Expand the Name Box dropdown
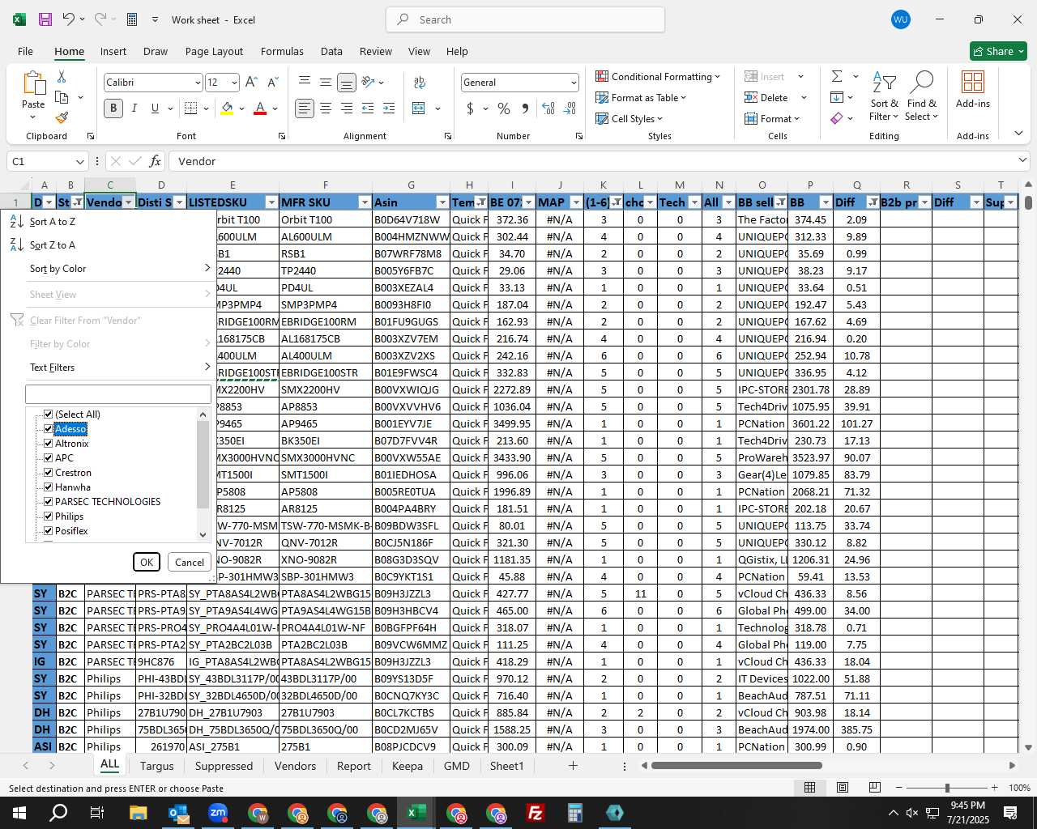Viewport: 1037px width, 829px height. pyautogui.click(x=79, y=162)
